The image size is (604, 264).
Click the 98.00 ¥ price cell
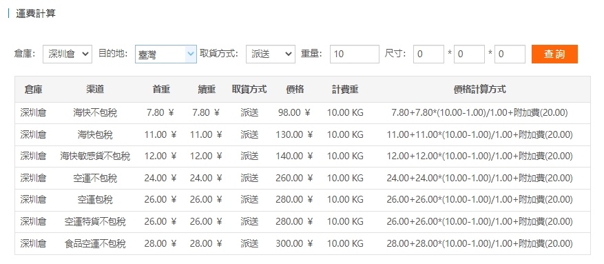click(x=294, y=113)
